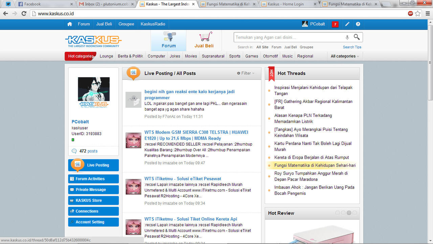The image size is (433, 244).
Task: Open WTS Modem GSM SIERRA post
Action: pyautogui.click(x=196, y=135)
